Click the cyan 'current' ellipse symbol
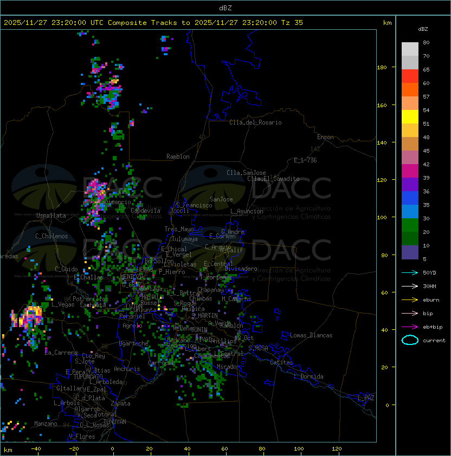 tap(410, 340)
